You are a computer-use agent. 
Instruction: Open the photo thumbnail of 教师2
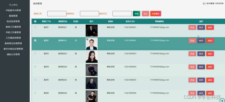(x=92, y=44)
